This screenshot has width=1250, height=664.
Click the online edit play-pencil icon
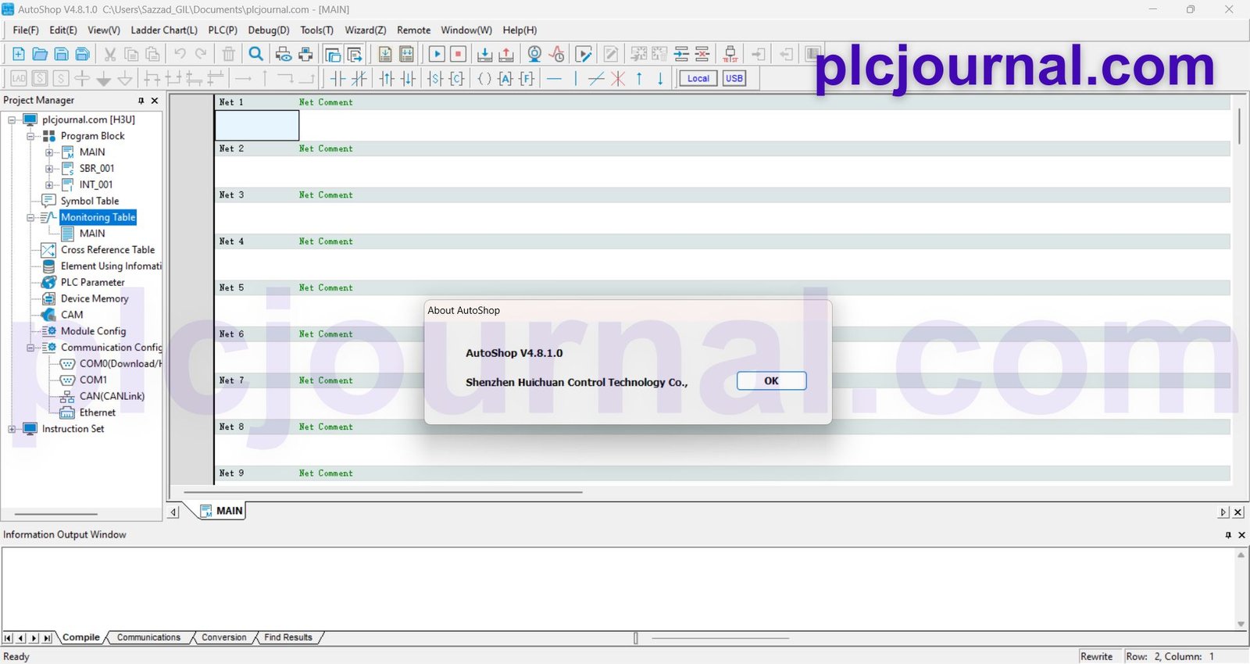pyautogui.click(x=584, y=54)
